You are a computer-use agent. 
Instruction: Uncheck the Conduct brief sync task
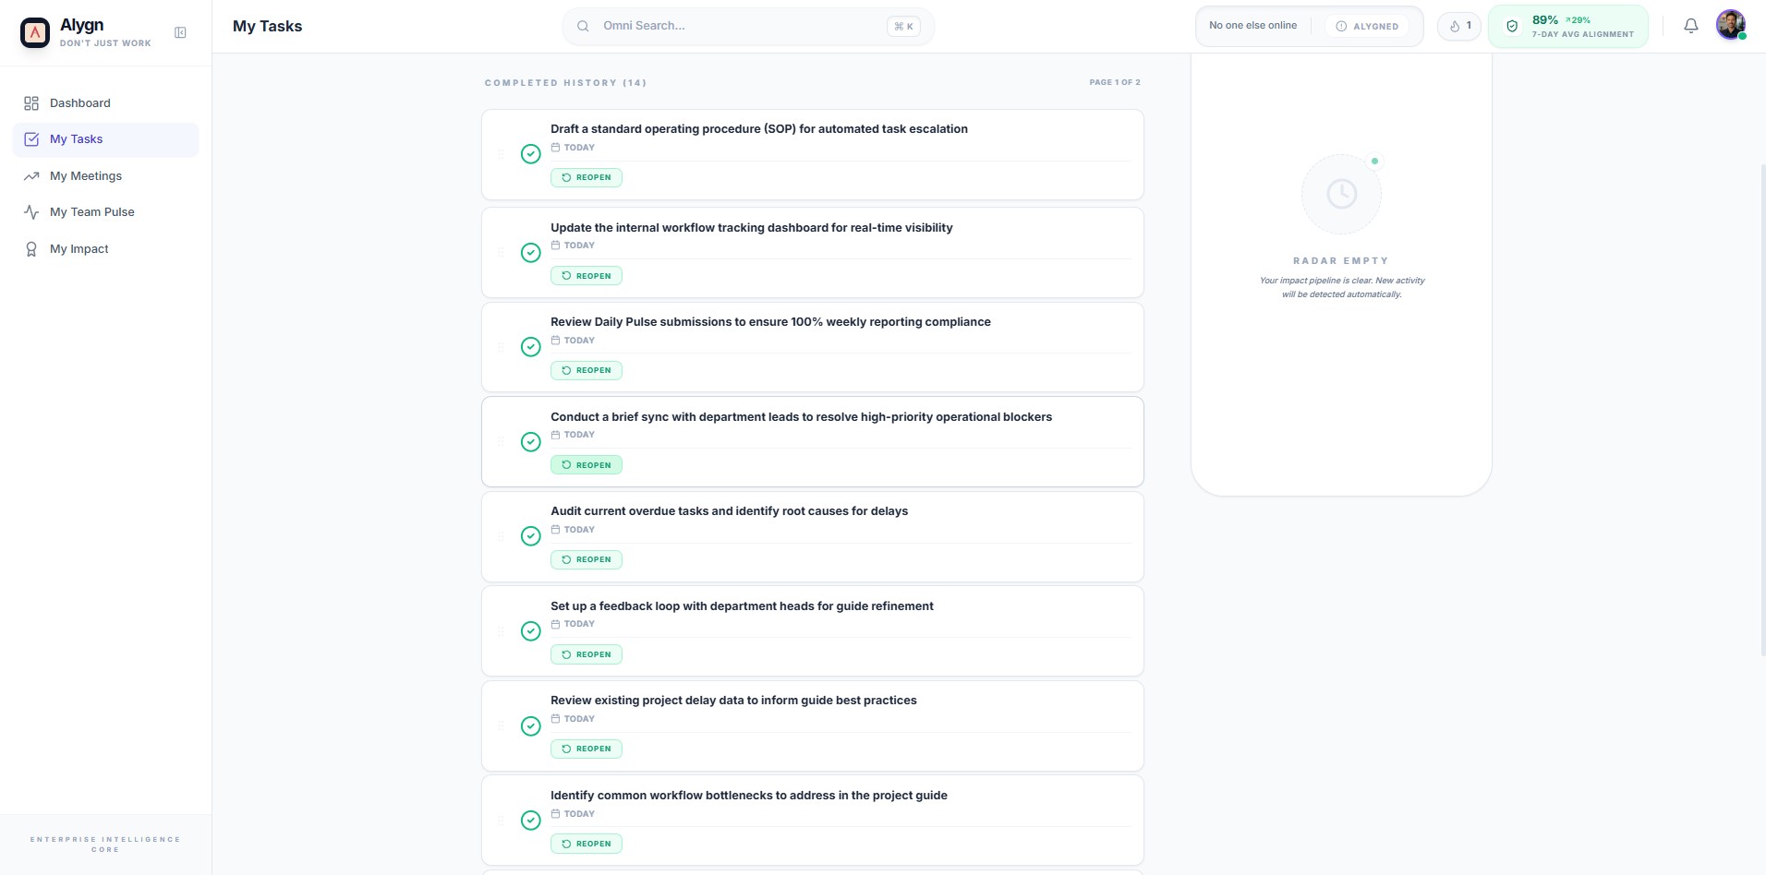pyautogui.click(x=531, y=442)
